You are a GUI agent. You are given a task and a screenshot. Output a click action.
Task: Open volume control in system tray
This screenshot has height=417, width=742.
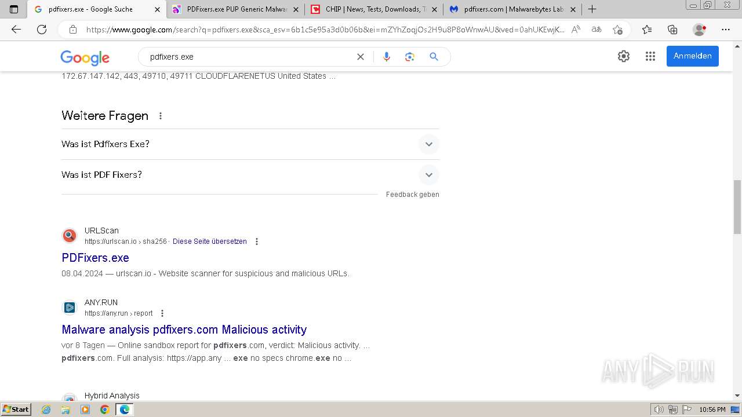click(659, 409)
